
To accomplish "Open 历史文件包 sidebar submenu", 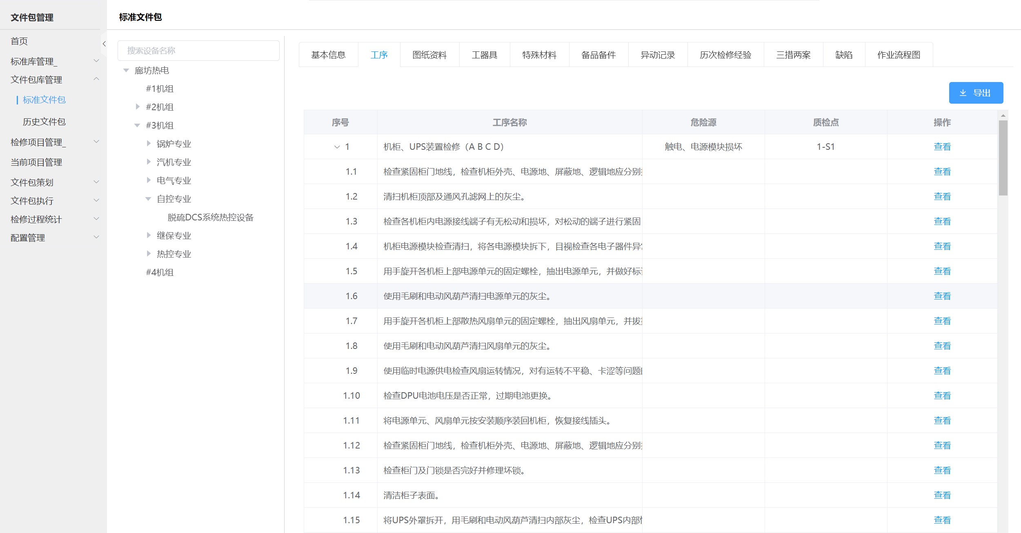I will pyautogui.click(x=44, y=122).
